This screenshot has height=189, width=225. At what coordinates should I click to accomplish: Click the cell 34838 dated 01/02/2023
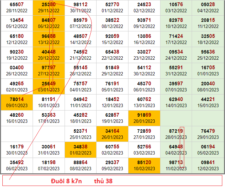click(x=80, y=150)
